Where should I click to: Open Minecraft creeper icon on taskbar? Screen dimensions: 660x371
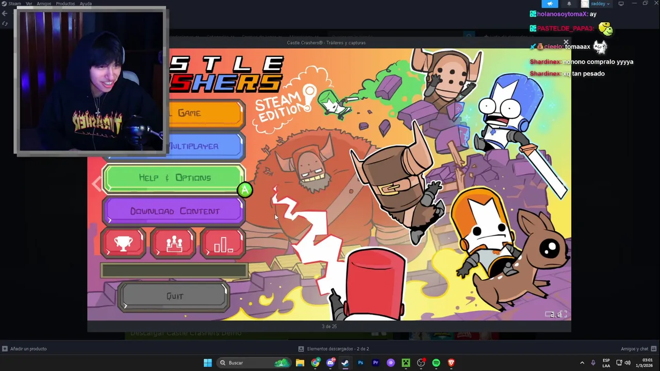click(x=406, y=363)
